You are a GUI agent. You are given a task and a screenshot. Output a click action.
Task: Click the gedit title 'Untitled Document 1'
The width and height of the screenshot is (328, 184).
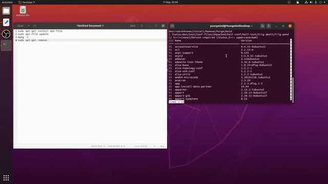pos(90,26)
